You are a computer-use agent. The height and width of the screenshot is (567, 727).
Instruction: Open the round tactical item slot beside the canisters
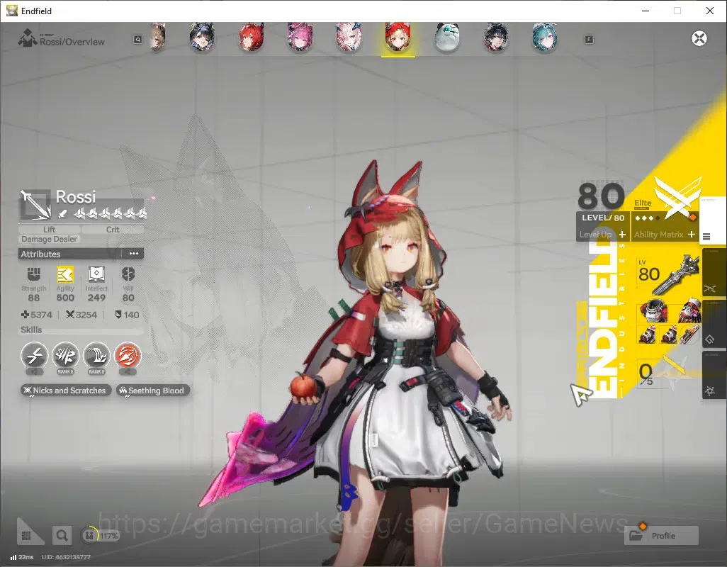pyautogui.click(x=690, y=335)
